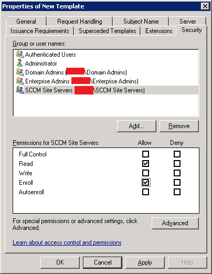Open Advanced permission settings
The height and width of the screenshot is (274, 212).
[x=175, y=223]
